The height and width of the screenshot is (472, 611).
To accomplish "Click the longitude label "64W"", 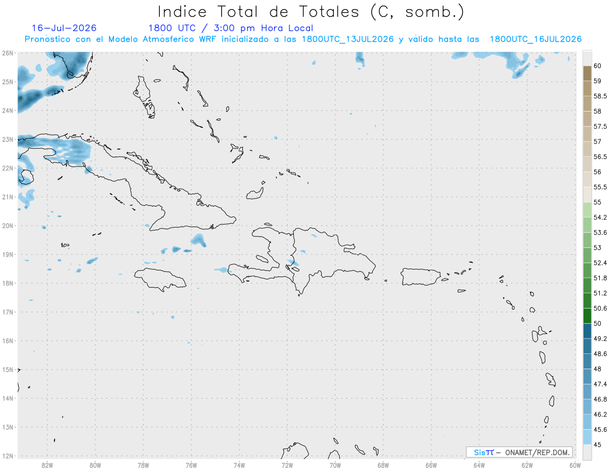I will click(479, 465).
